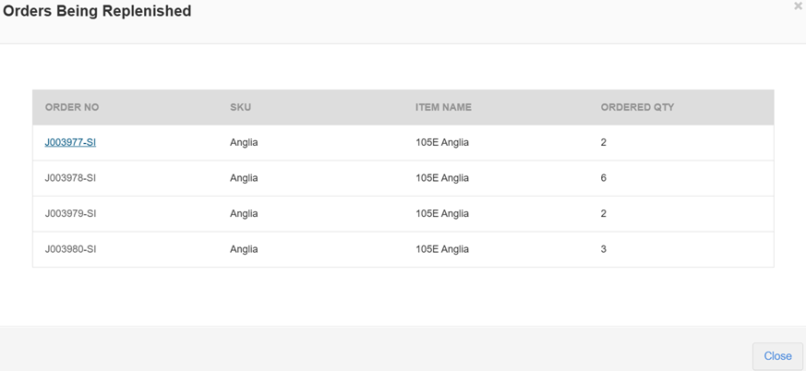Dismiss dialog with the X icon
Image resolution: width=806 pixels, height=371 pixels.
[x=798, y=6]
